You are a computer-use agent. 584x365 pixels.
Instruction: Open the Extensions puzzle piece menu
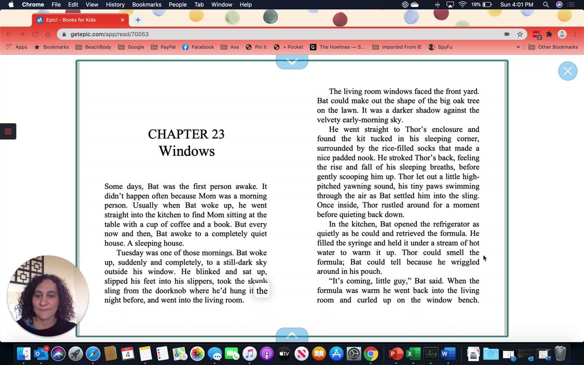coord(549,34)
